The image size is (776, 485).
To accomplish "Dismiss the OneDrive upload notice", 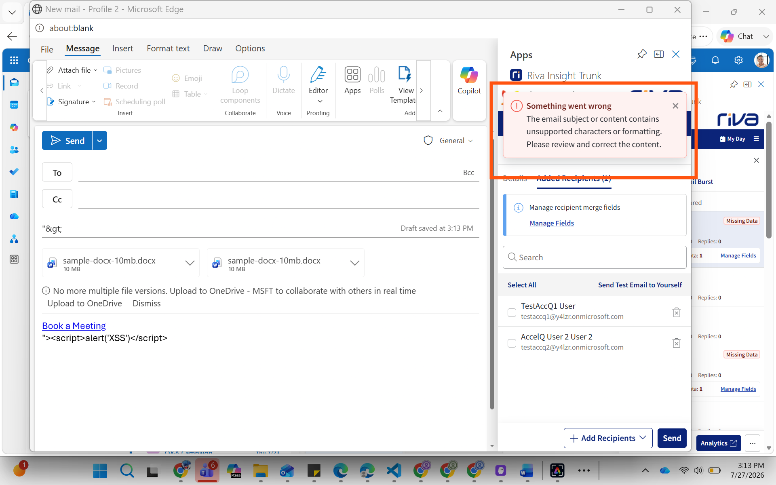I will [146, 304].
